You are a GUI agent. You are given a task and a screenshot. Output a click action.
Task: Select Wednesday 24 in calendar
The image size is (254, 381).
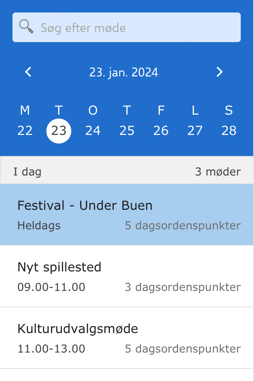coord(93,130)
